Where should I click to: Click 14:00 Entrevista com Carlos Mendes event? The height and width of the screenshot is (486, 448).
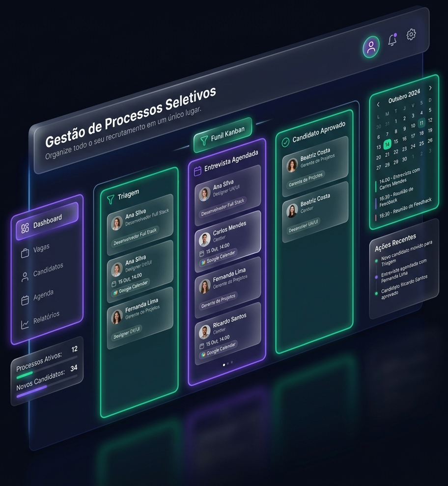coord(399,179)
